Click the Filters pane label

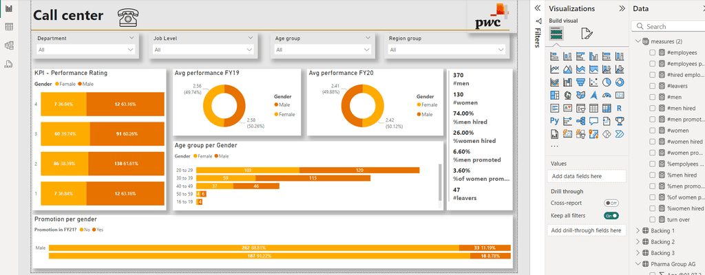click(537, 37)
